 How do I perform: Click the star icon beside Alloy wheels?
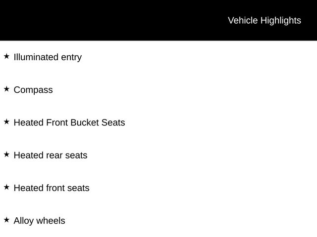click(6, 220)
